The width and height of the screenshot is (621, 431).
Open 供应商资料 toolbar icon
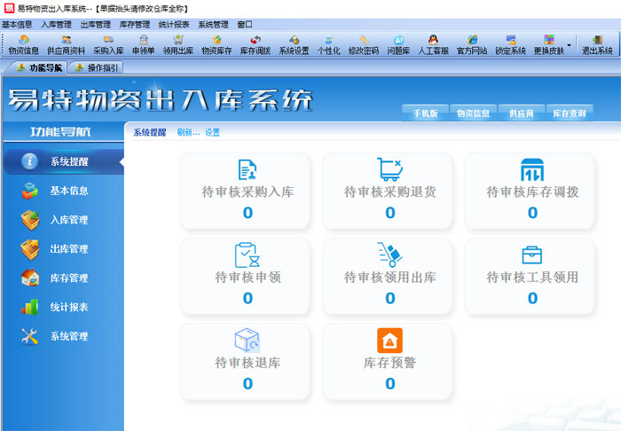66,44
